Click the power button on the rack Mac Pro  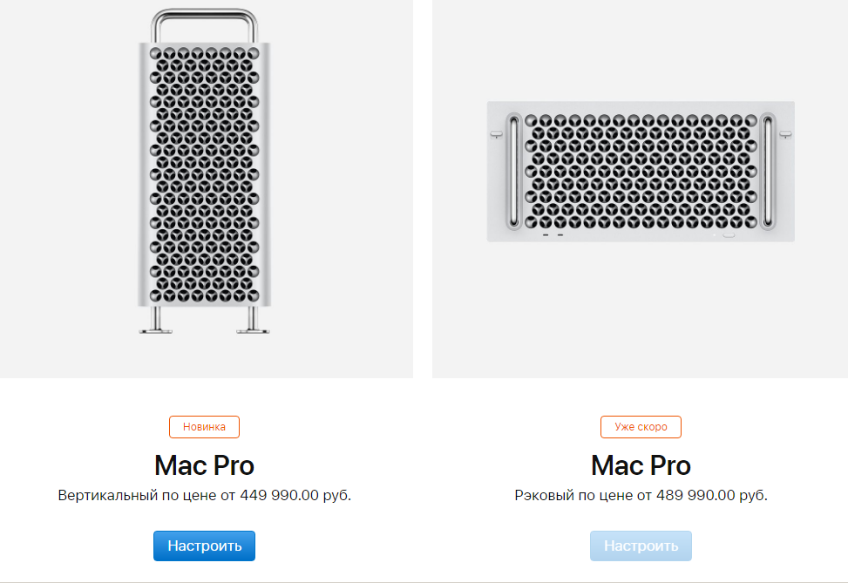[729, 234]
